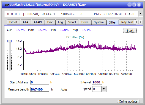Select the Jitter tab
145x105 pixels.
pos(113,22)
